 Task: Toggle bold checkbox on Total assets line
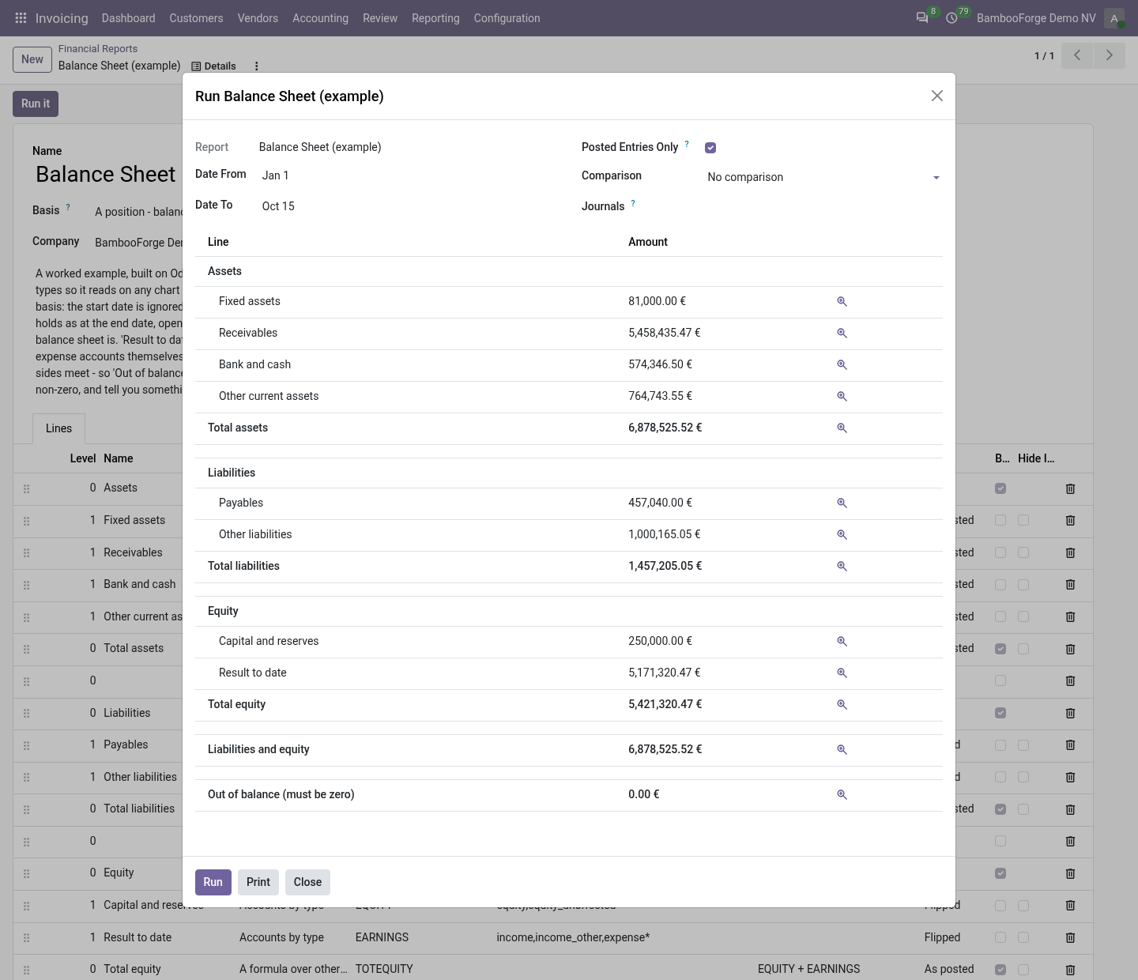[1000, 649]
